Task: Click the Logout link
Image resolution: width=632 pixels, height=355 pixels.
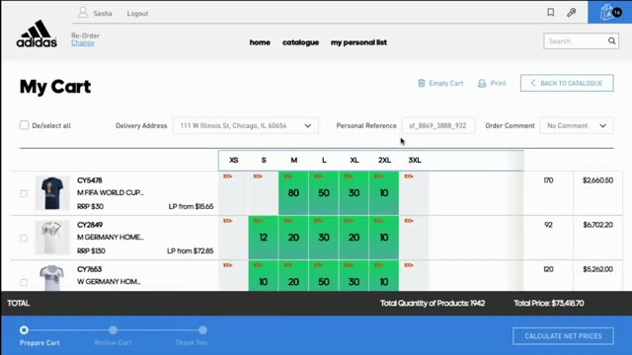Action: (137, 13)
